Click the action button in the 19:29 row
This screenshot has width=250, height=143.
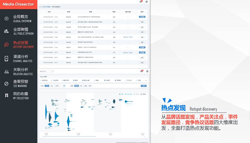pos(142,27)
